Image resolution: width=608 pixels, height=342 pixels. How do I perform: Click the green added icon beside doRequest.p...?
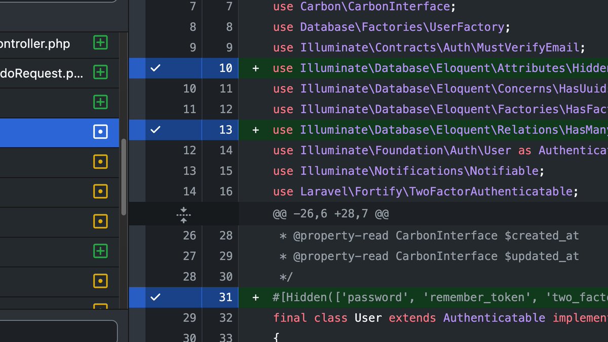coord(100,73)
